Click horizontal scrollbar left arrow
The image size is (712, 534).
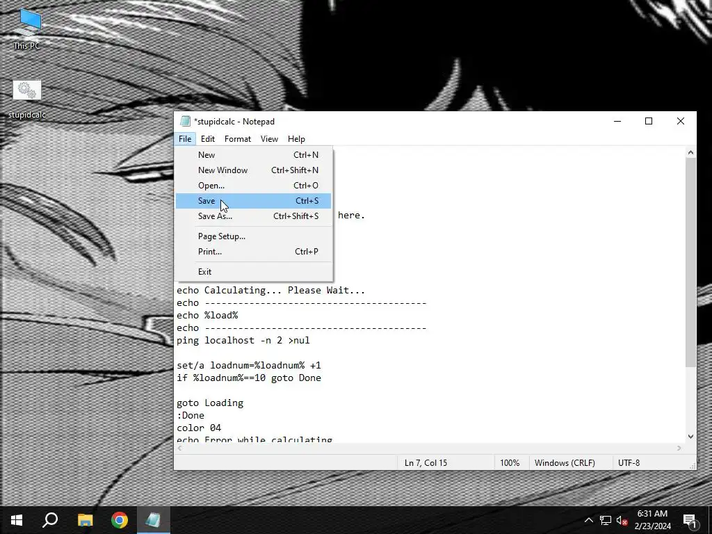pyautogui.click(x=180, y=448)
